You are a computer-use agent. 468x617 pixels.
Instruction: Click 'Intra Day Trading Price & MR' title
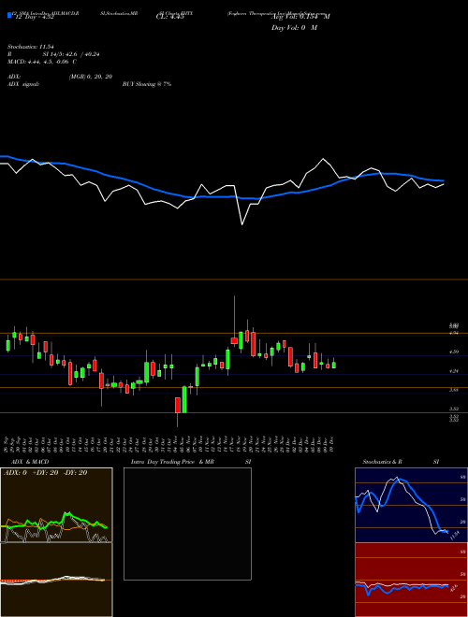pyautogui.click(x=172, y=462)
